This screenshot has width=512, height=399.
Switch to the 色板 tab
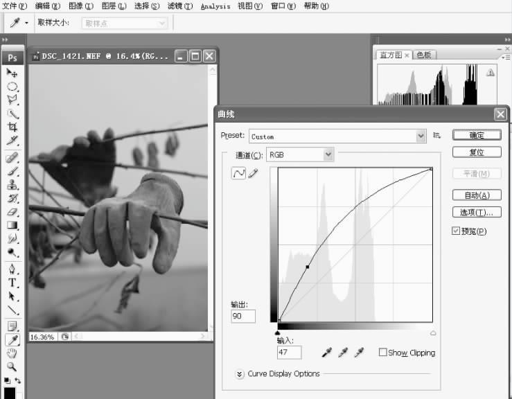coord(424,55)
